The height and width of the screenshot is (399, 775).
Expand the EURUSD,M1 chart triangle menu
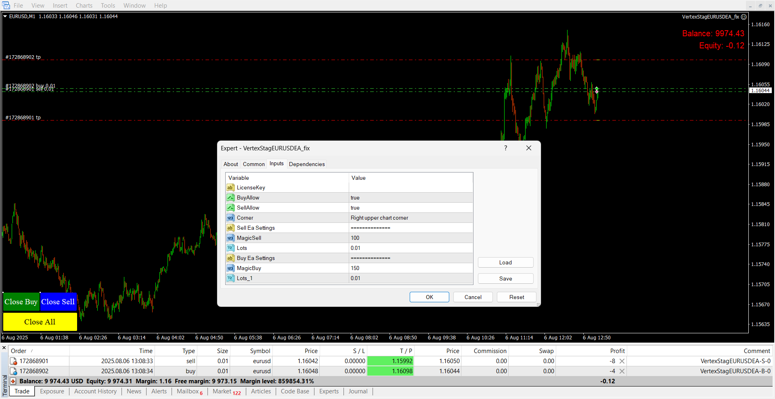(5, 17)
